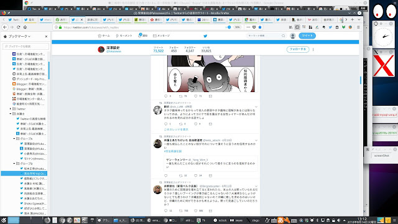The width and height of the screenshot is (398, 224).
Task: Open the Twitterの高度な検索 bookmark
Action: coord(30,119)
